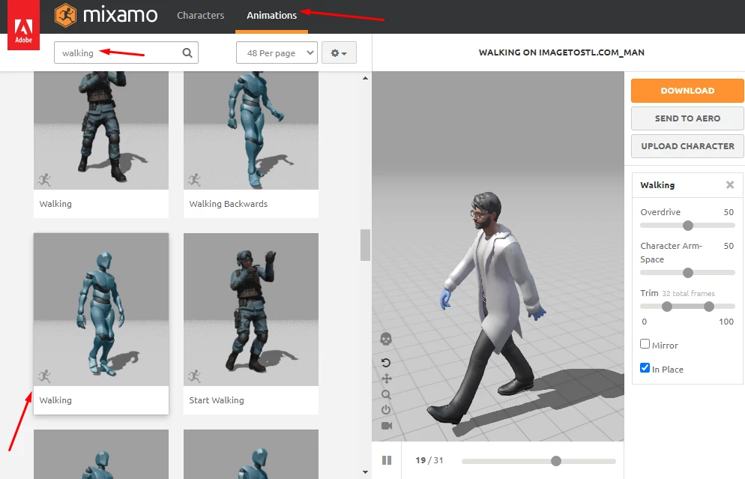Click the video camera icon in the viewer
Image resolution: width=745 pixels, height=479 pixels.
[x=387, y=425]
